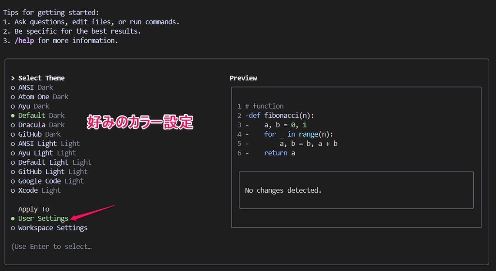The height and width of the screenshot is (271, 496).
Task: Pick the Default Dark theme option
Action: [38, 115]
